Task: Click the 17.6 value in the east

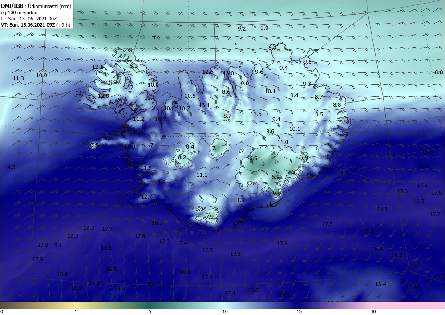Action: 437,193
